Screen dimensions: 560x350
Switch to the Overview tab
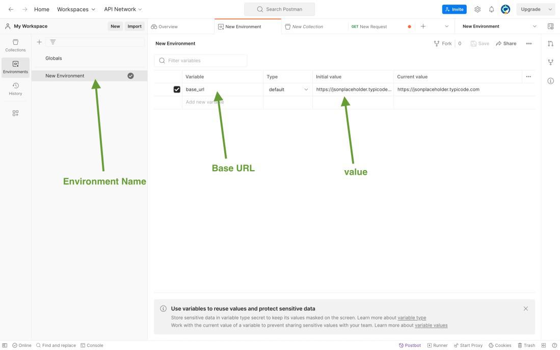165,26
